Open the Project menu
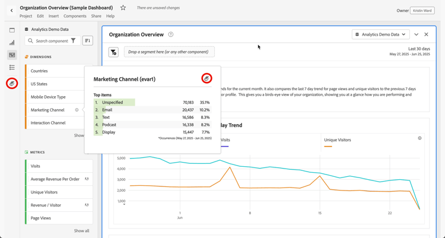 [x=26, y=16]
